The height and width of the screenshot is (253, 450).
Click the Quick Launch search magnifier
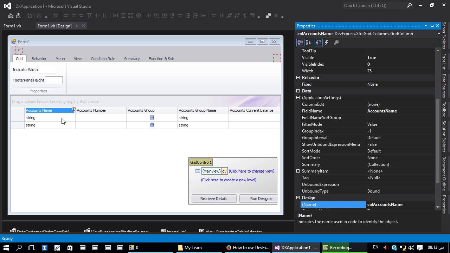coord(409,5)
